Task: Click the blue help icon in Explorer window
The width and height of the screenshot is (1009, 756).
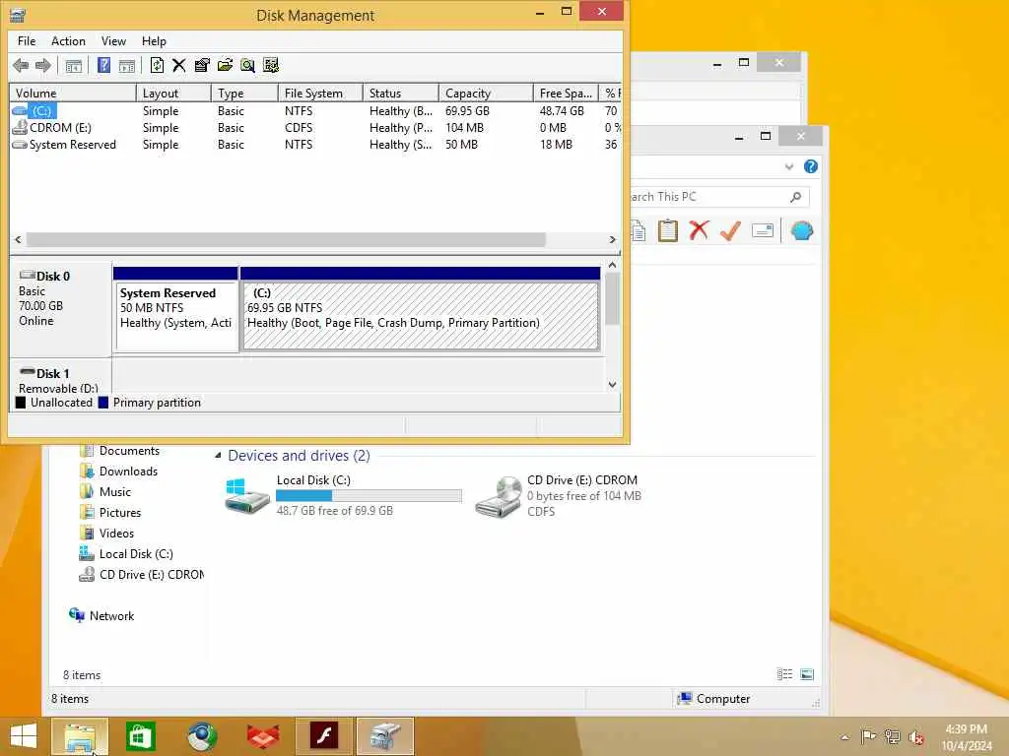Action: pos(811,166)
